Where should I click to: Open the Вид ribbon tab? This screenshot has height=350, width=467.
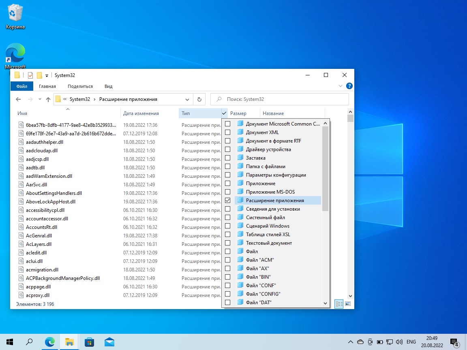click(108, 86)
